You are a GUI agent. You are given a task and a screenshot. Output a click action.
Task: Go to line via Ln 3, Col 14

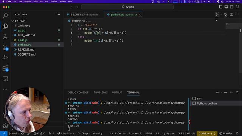(118, 133)
